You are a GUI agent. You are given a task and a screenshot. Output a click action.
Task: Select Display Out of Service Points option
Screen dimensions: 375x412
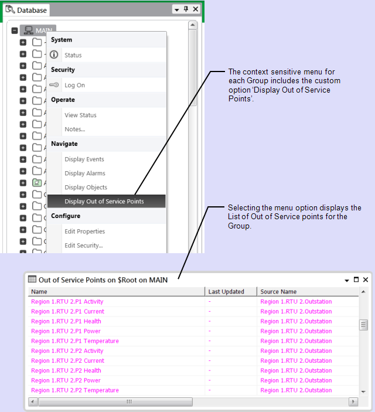pos(104,202)
